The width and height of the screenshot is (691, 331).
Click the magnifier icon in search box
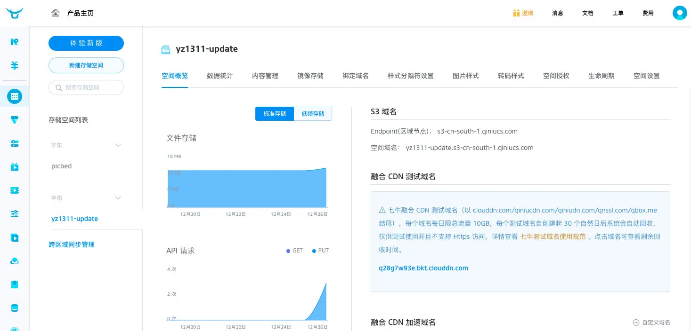click(x=59, y=88)
